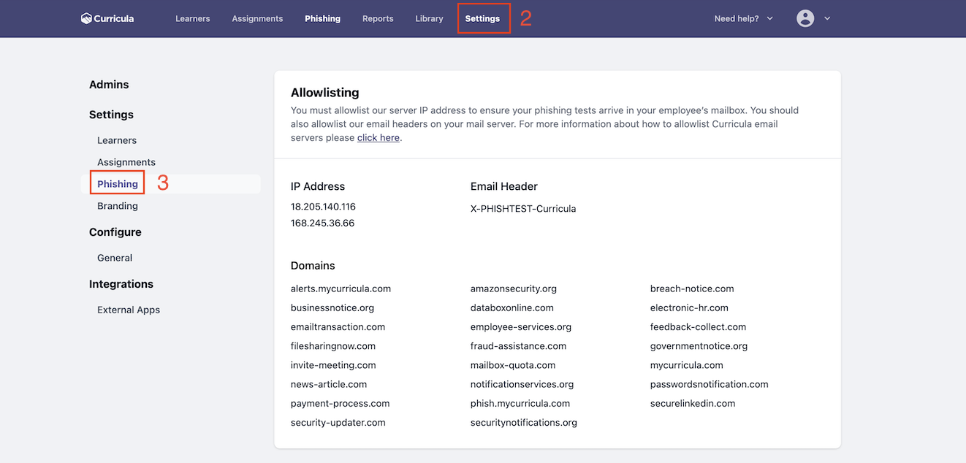Click the IP Address heading
Image resolution: width=966 pixels, height=463 pixels.
pyautogui.click(x=318, y=186)
